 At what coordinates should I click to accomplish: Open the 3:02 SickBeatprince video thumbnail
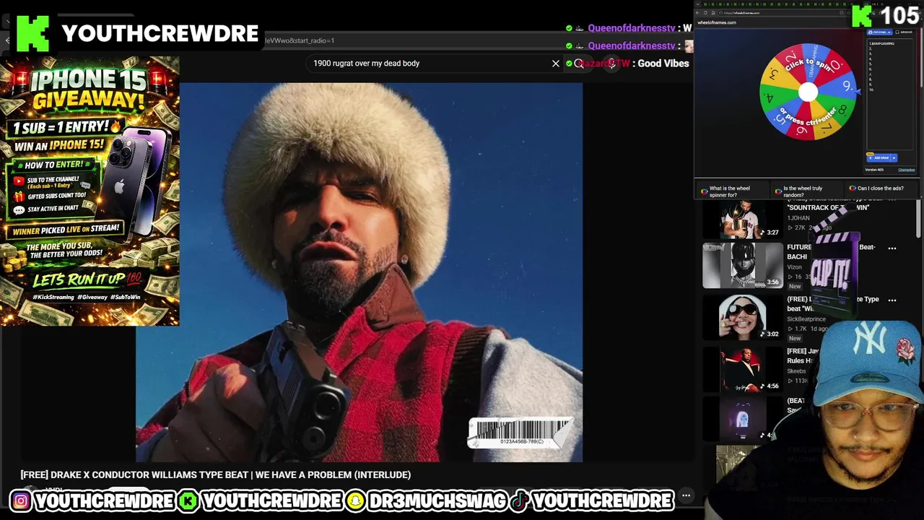click(x=743, y=317)
